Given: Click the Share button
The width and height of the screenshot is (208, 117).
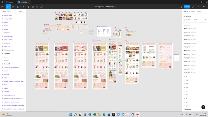Looking at the screenshot, I should tap(187, 7).
